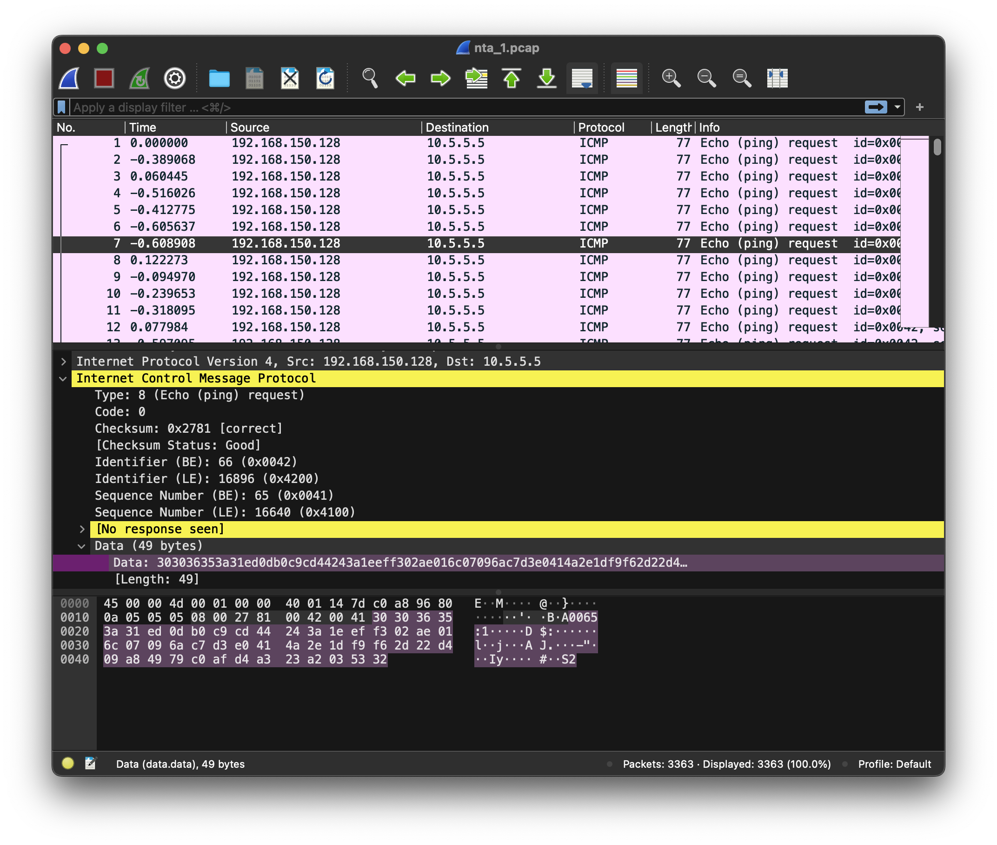Collapse the Data (49 bytes) section
The width and height of the screenshot is (997, 845).
coord(82,546)
